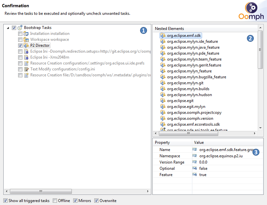267x205 pixels.
Task: Click the Oomph logo
Action: (x=251, y=12)
